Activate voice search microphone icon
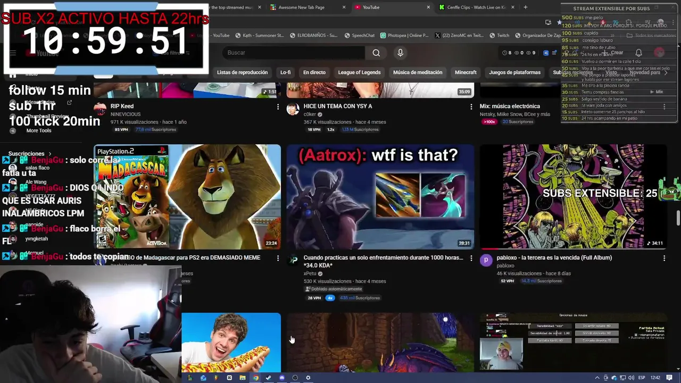 401,53
